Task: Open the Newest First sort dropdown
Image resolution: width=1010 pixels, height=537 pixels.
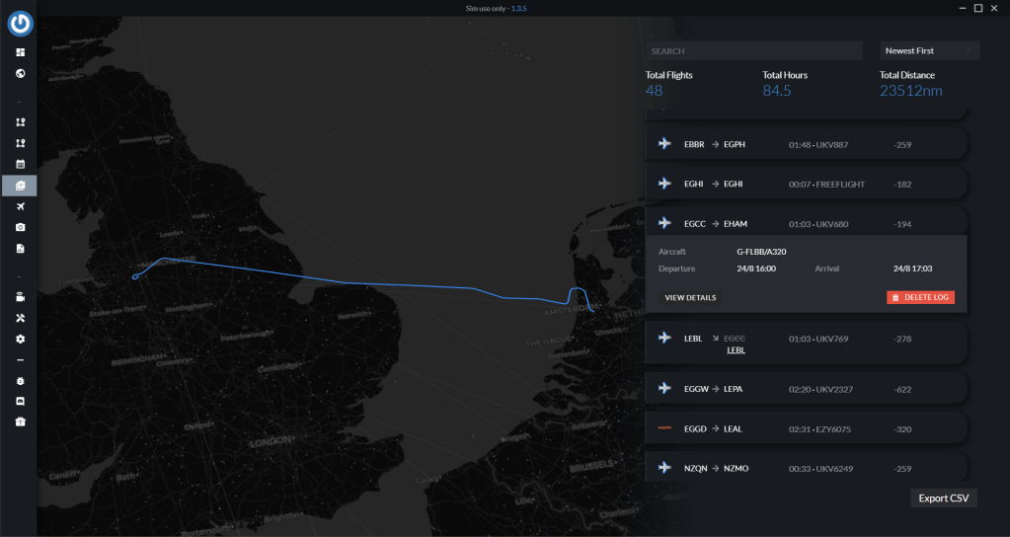Action: [x=928, y=50]
